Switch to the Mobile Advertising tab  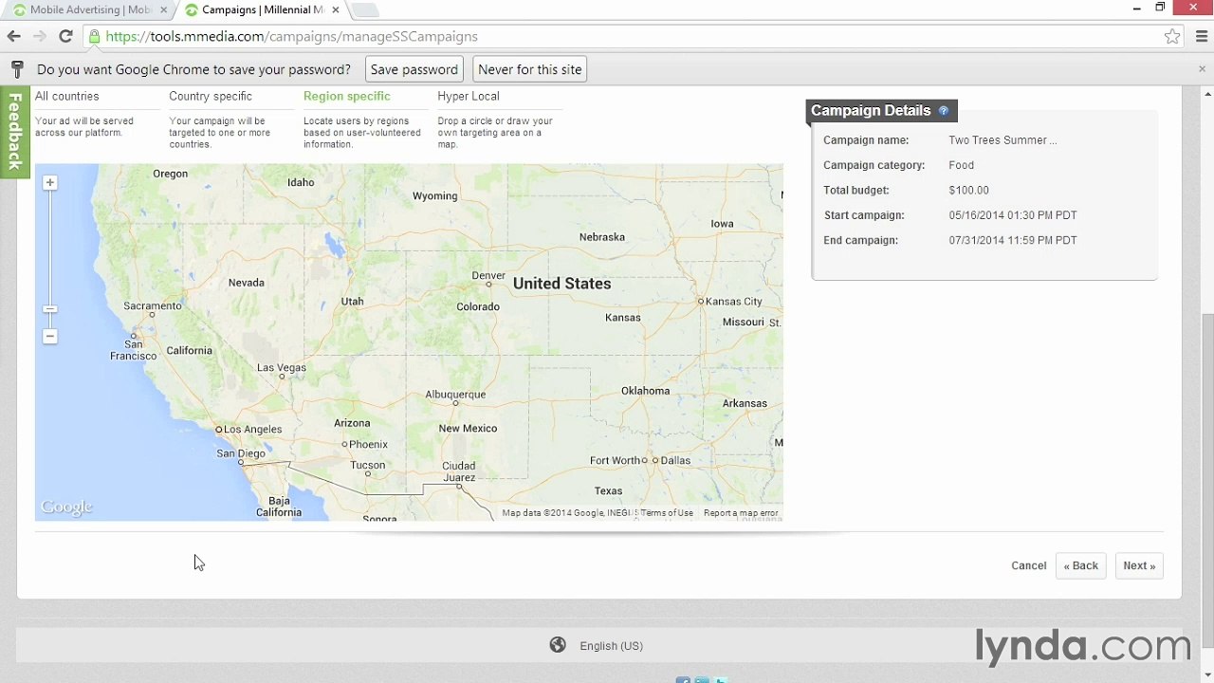[89, 9]
